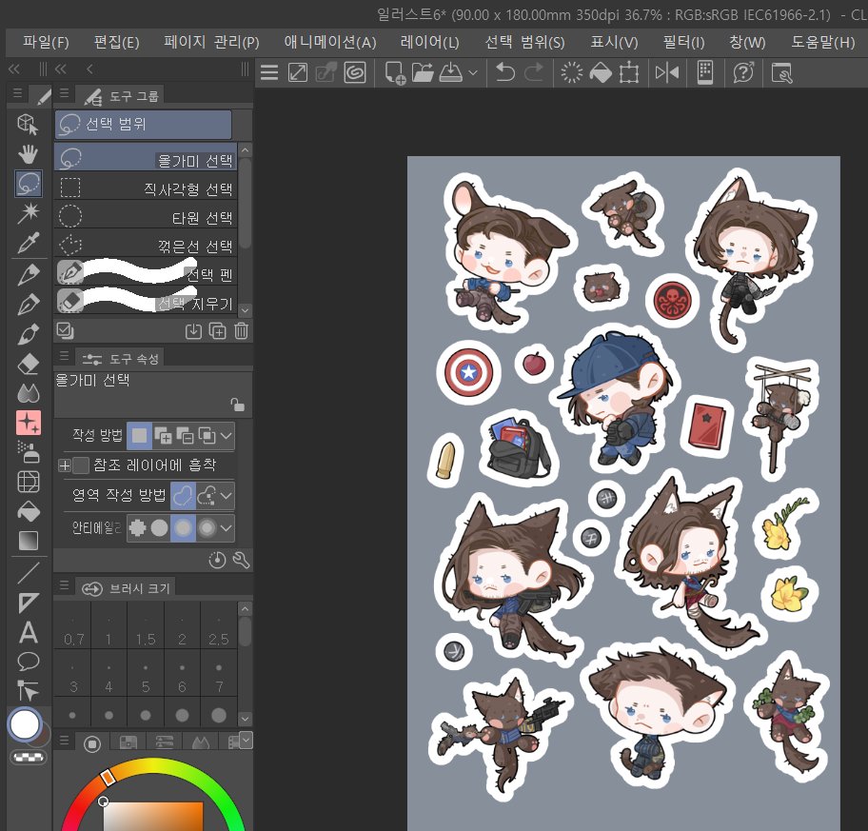This screenshot has width=868, height=831.
Task: Select the Gradient tool
Action: pyautogui.click(x=28, y=541)
